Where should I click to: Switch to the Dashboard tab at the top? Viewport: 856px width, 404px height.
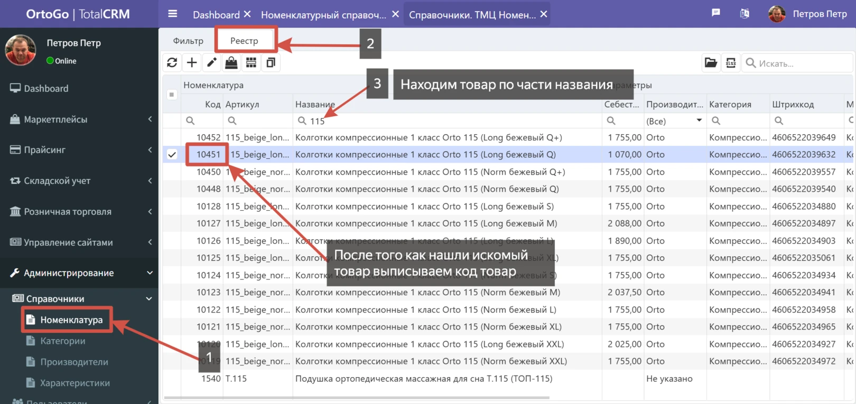tap(216, 15)
